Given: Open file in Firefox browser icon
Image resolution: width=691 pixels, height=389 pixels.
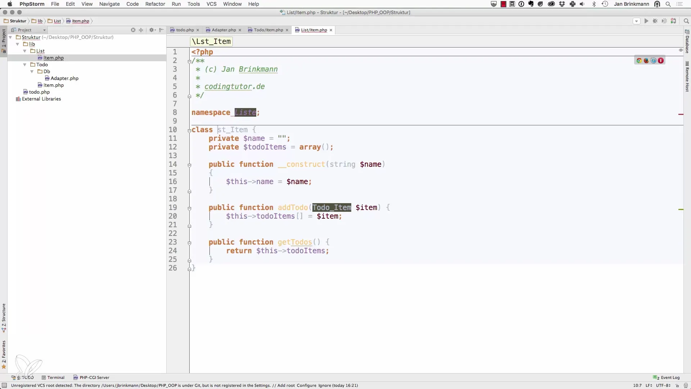Looking at the screenshot, I should coord(646,61).
